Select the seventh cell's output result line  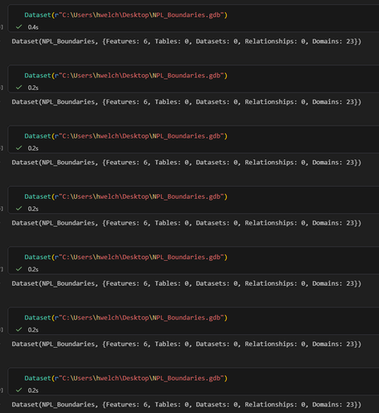[187, 404]
